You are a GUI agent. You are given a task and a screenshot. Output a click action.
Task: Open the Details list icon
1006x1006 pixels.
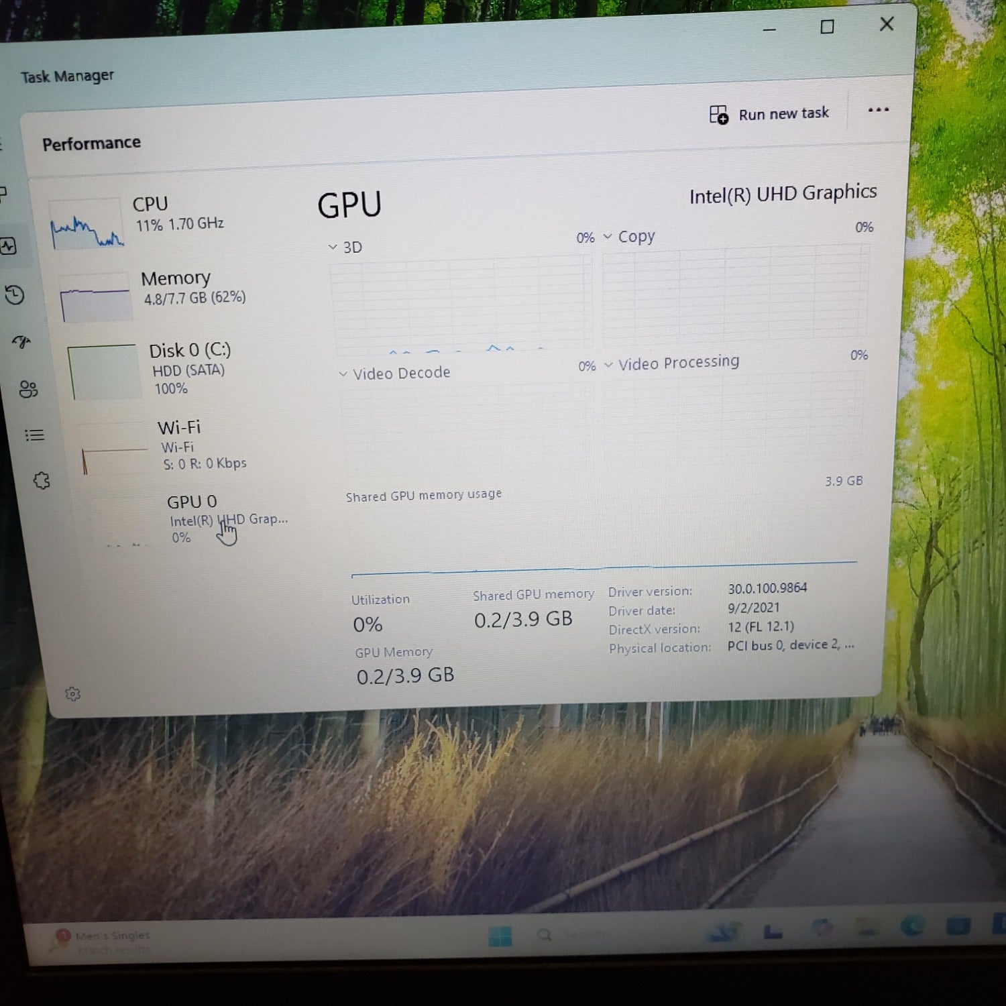[35, 435]
